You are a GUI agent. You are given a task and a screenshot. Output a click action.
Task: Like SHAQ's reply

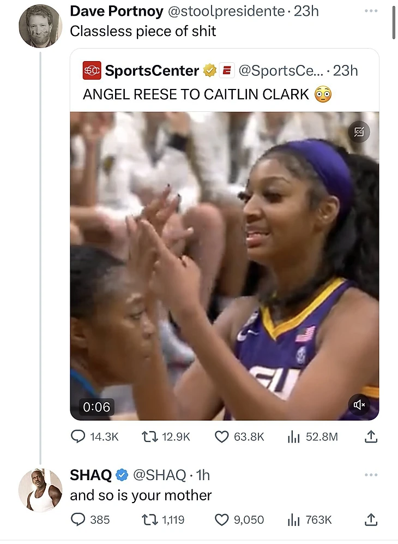(221, 519)
